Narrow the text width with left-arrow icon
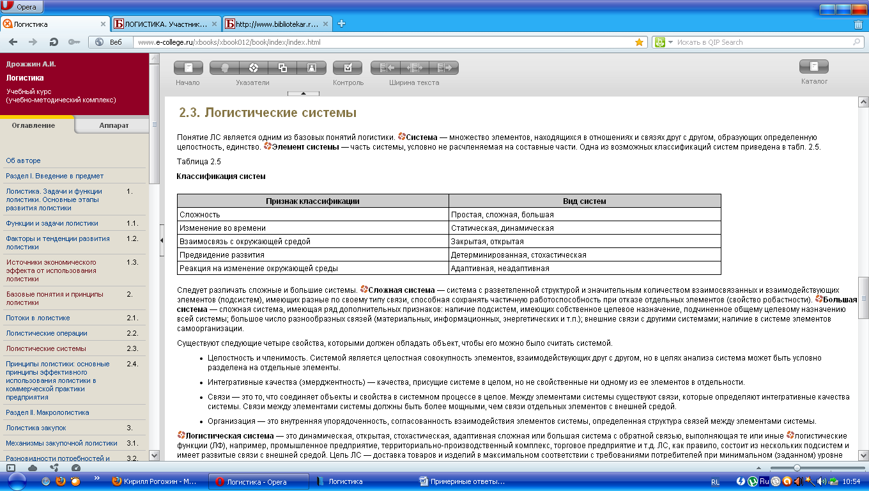 [386, 67]
